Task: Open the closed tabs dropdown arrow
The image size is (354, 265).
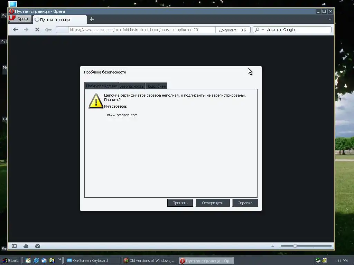Action: pyautogui.click(x=330, y=19)
